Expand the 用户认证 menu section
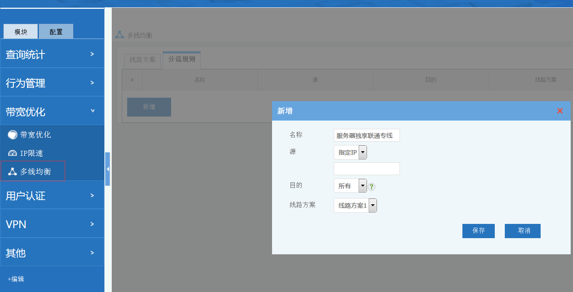 [52, 195]
